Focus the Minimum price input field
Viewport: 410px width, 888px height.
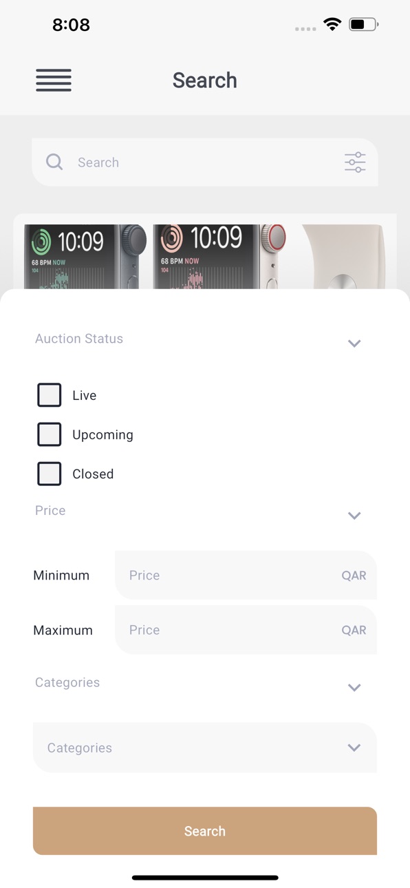point(246,575)
